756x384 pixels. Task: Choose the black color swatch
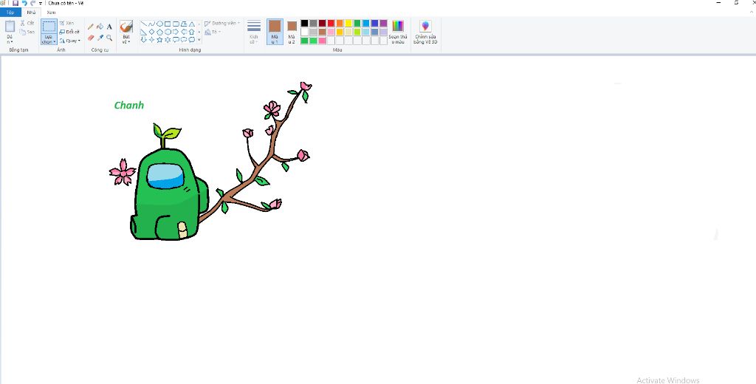305,23
